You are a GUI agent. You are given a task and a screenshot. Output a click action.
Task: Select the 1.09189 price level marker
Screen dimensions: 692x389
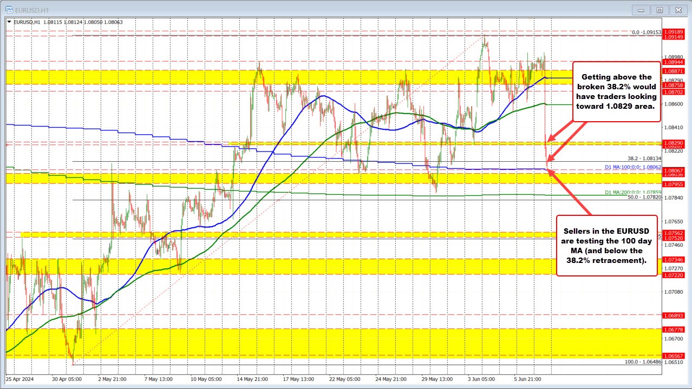(674, 33)
